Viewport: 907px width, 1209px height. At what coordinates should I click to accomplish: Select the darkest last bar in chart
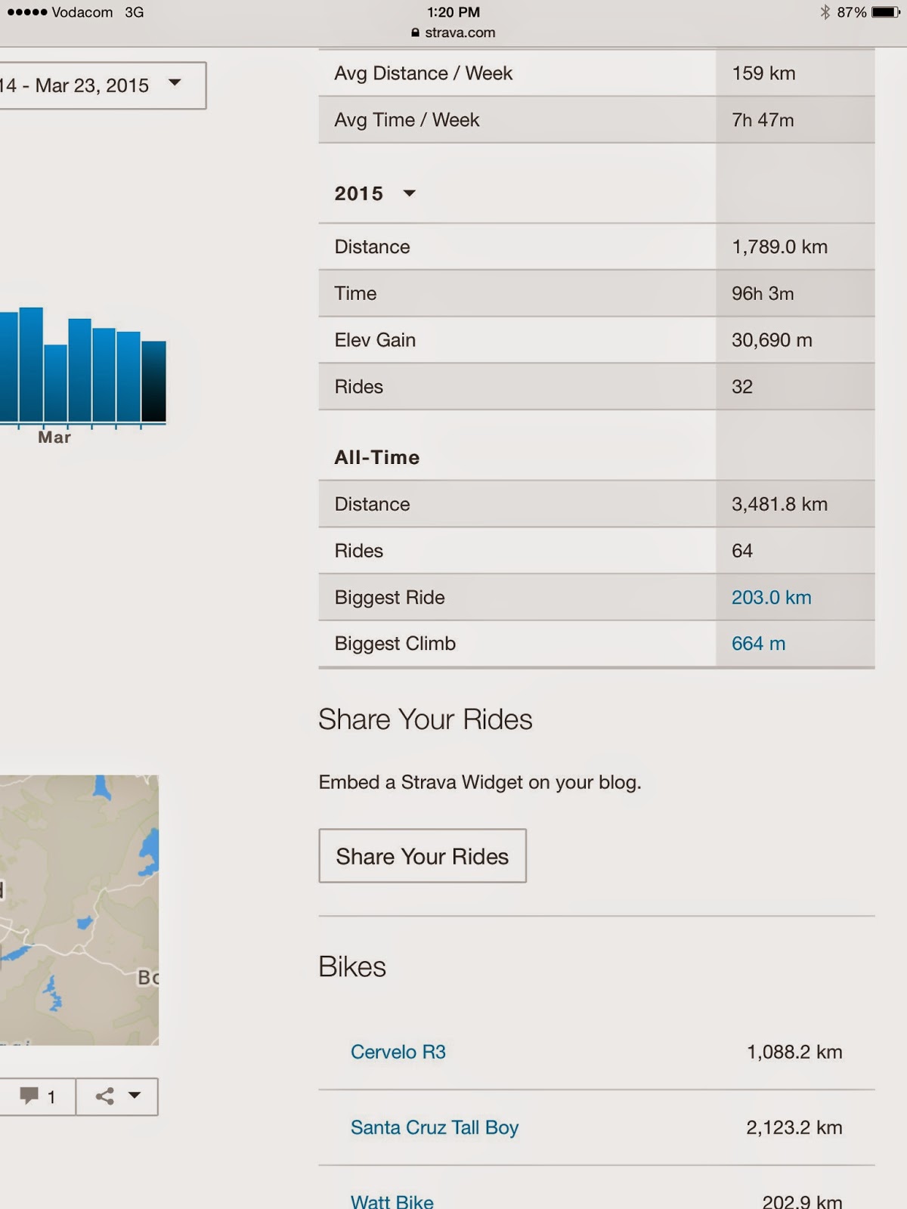[153, 382]
